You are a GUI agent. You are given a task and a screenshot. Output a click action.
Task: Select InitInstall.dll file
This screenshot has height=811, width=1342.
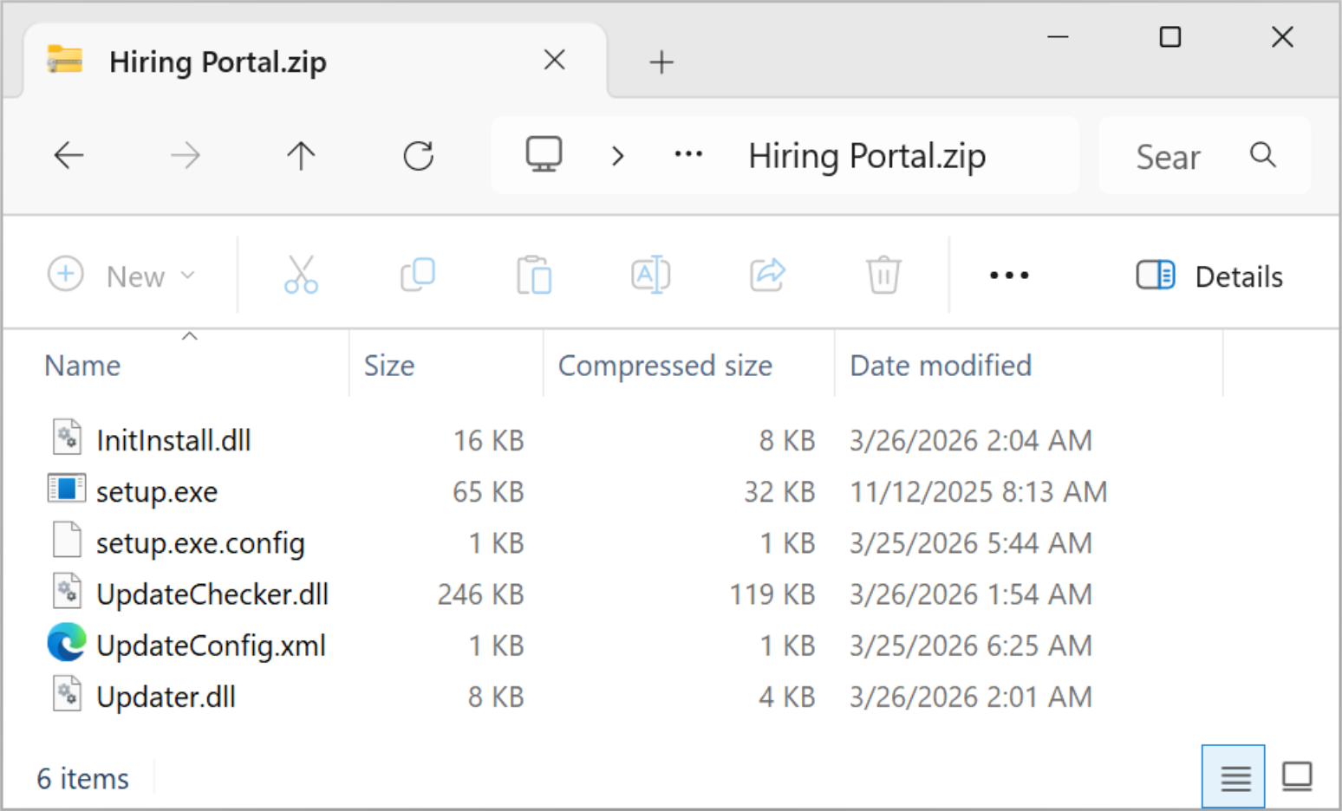tap(173, 440)
